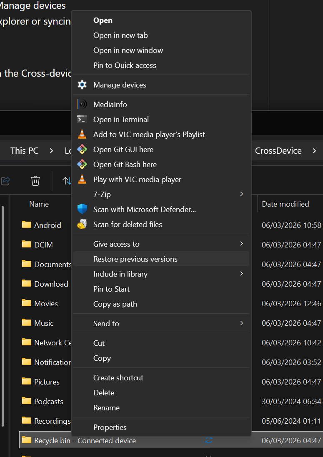Click VLC cone icon for Add to Playlist
The width and height of the screenshot is (323, 457).
[82, 134]
